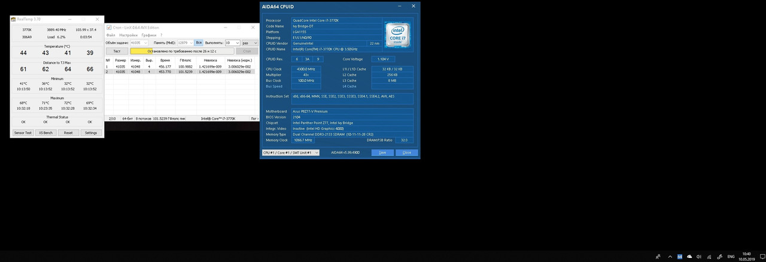Open the taskbar clock showing 10:40

point(746,257)
